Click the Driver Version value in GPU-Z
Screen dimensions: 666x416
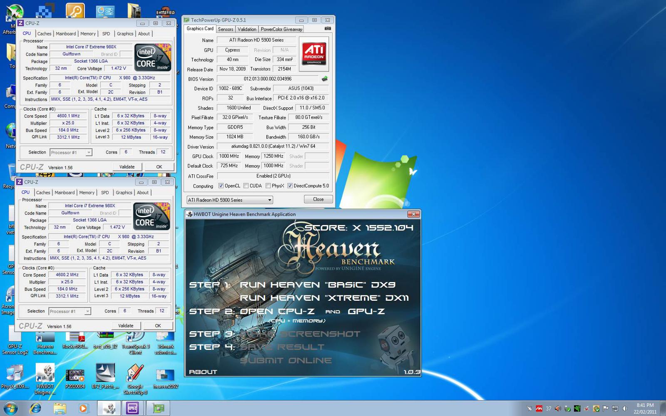[273, 146]
